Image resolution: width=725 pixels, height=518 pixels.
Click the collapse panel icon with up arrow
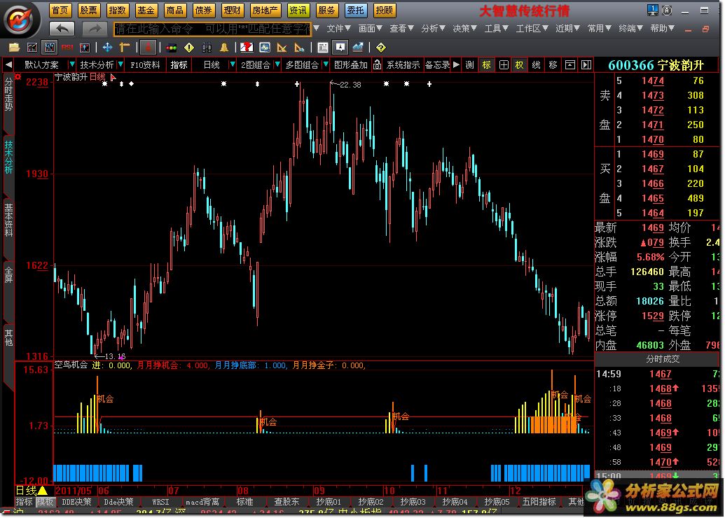pos(569,64)
